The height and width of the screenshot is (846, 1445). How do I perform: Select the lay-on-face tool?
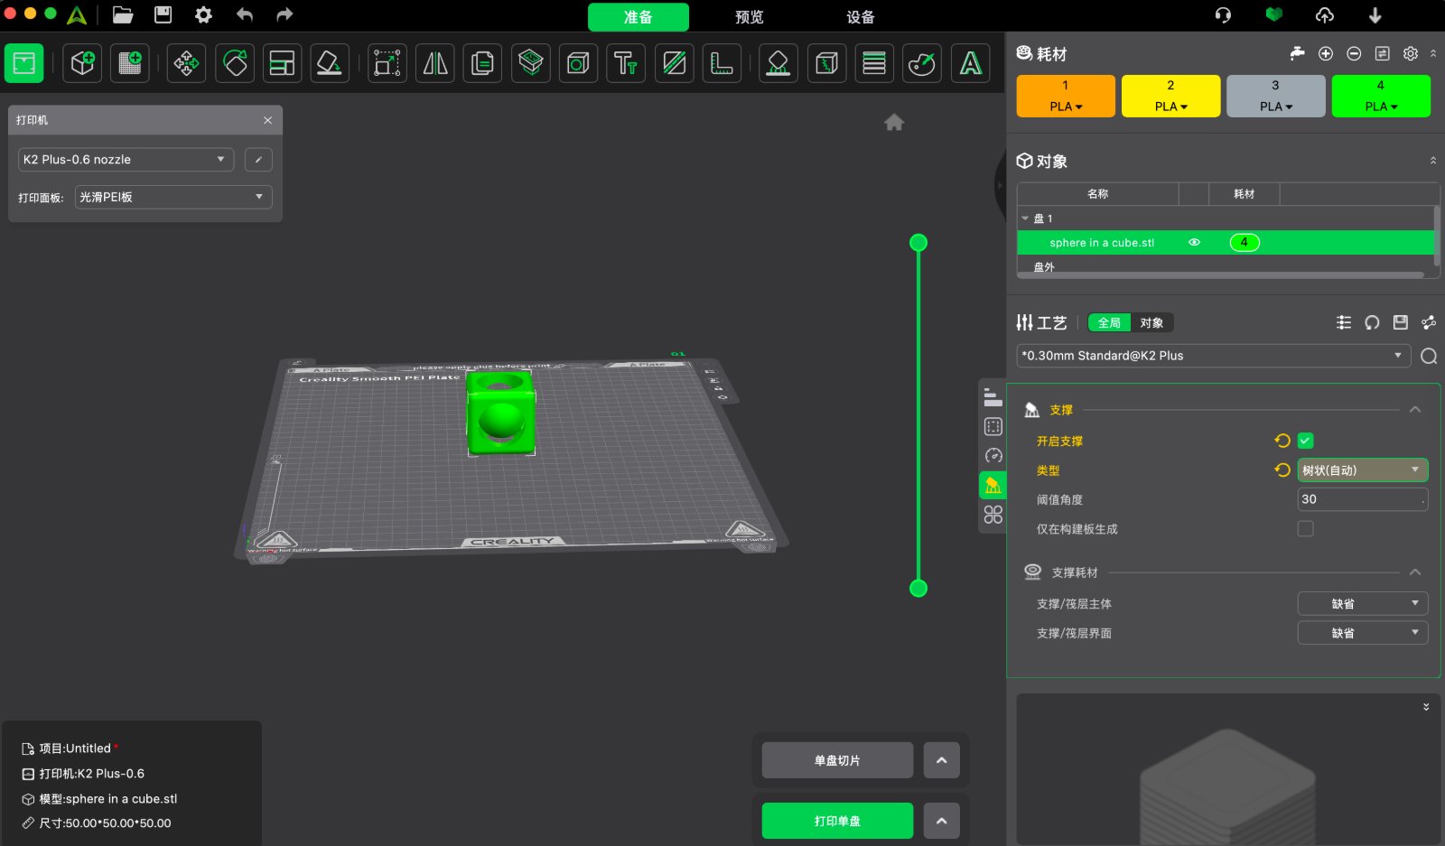(x=330, y=63)
